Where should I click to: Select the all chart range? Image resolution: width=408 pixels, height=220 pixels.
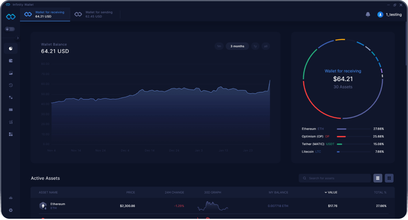(x=266, y=46)
